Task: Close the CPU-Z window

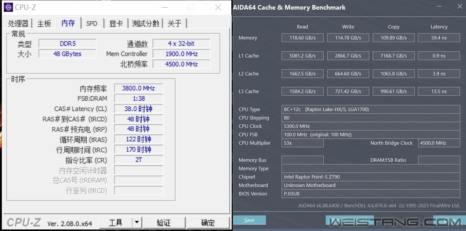Action: [x=218, y=8]
